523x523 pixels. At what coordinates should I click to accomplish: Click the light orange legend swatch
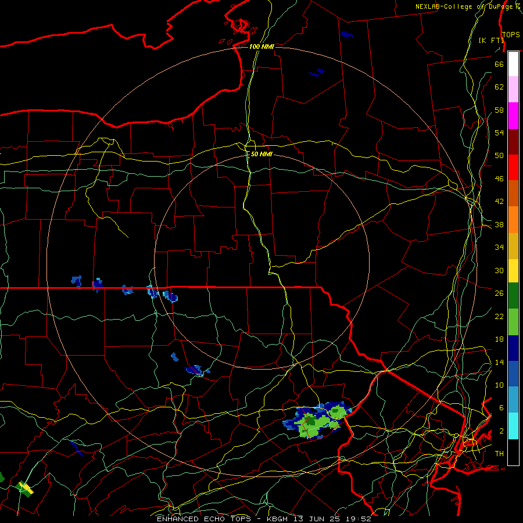(x=513, y=220)
